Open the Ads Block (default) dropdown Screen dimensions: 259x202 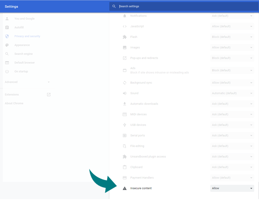[x=232, y=70]
